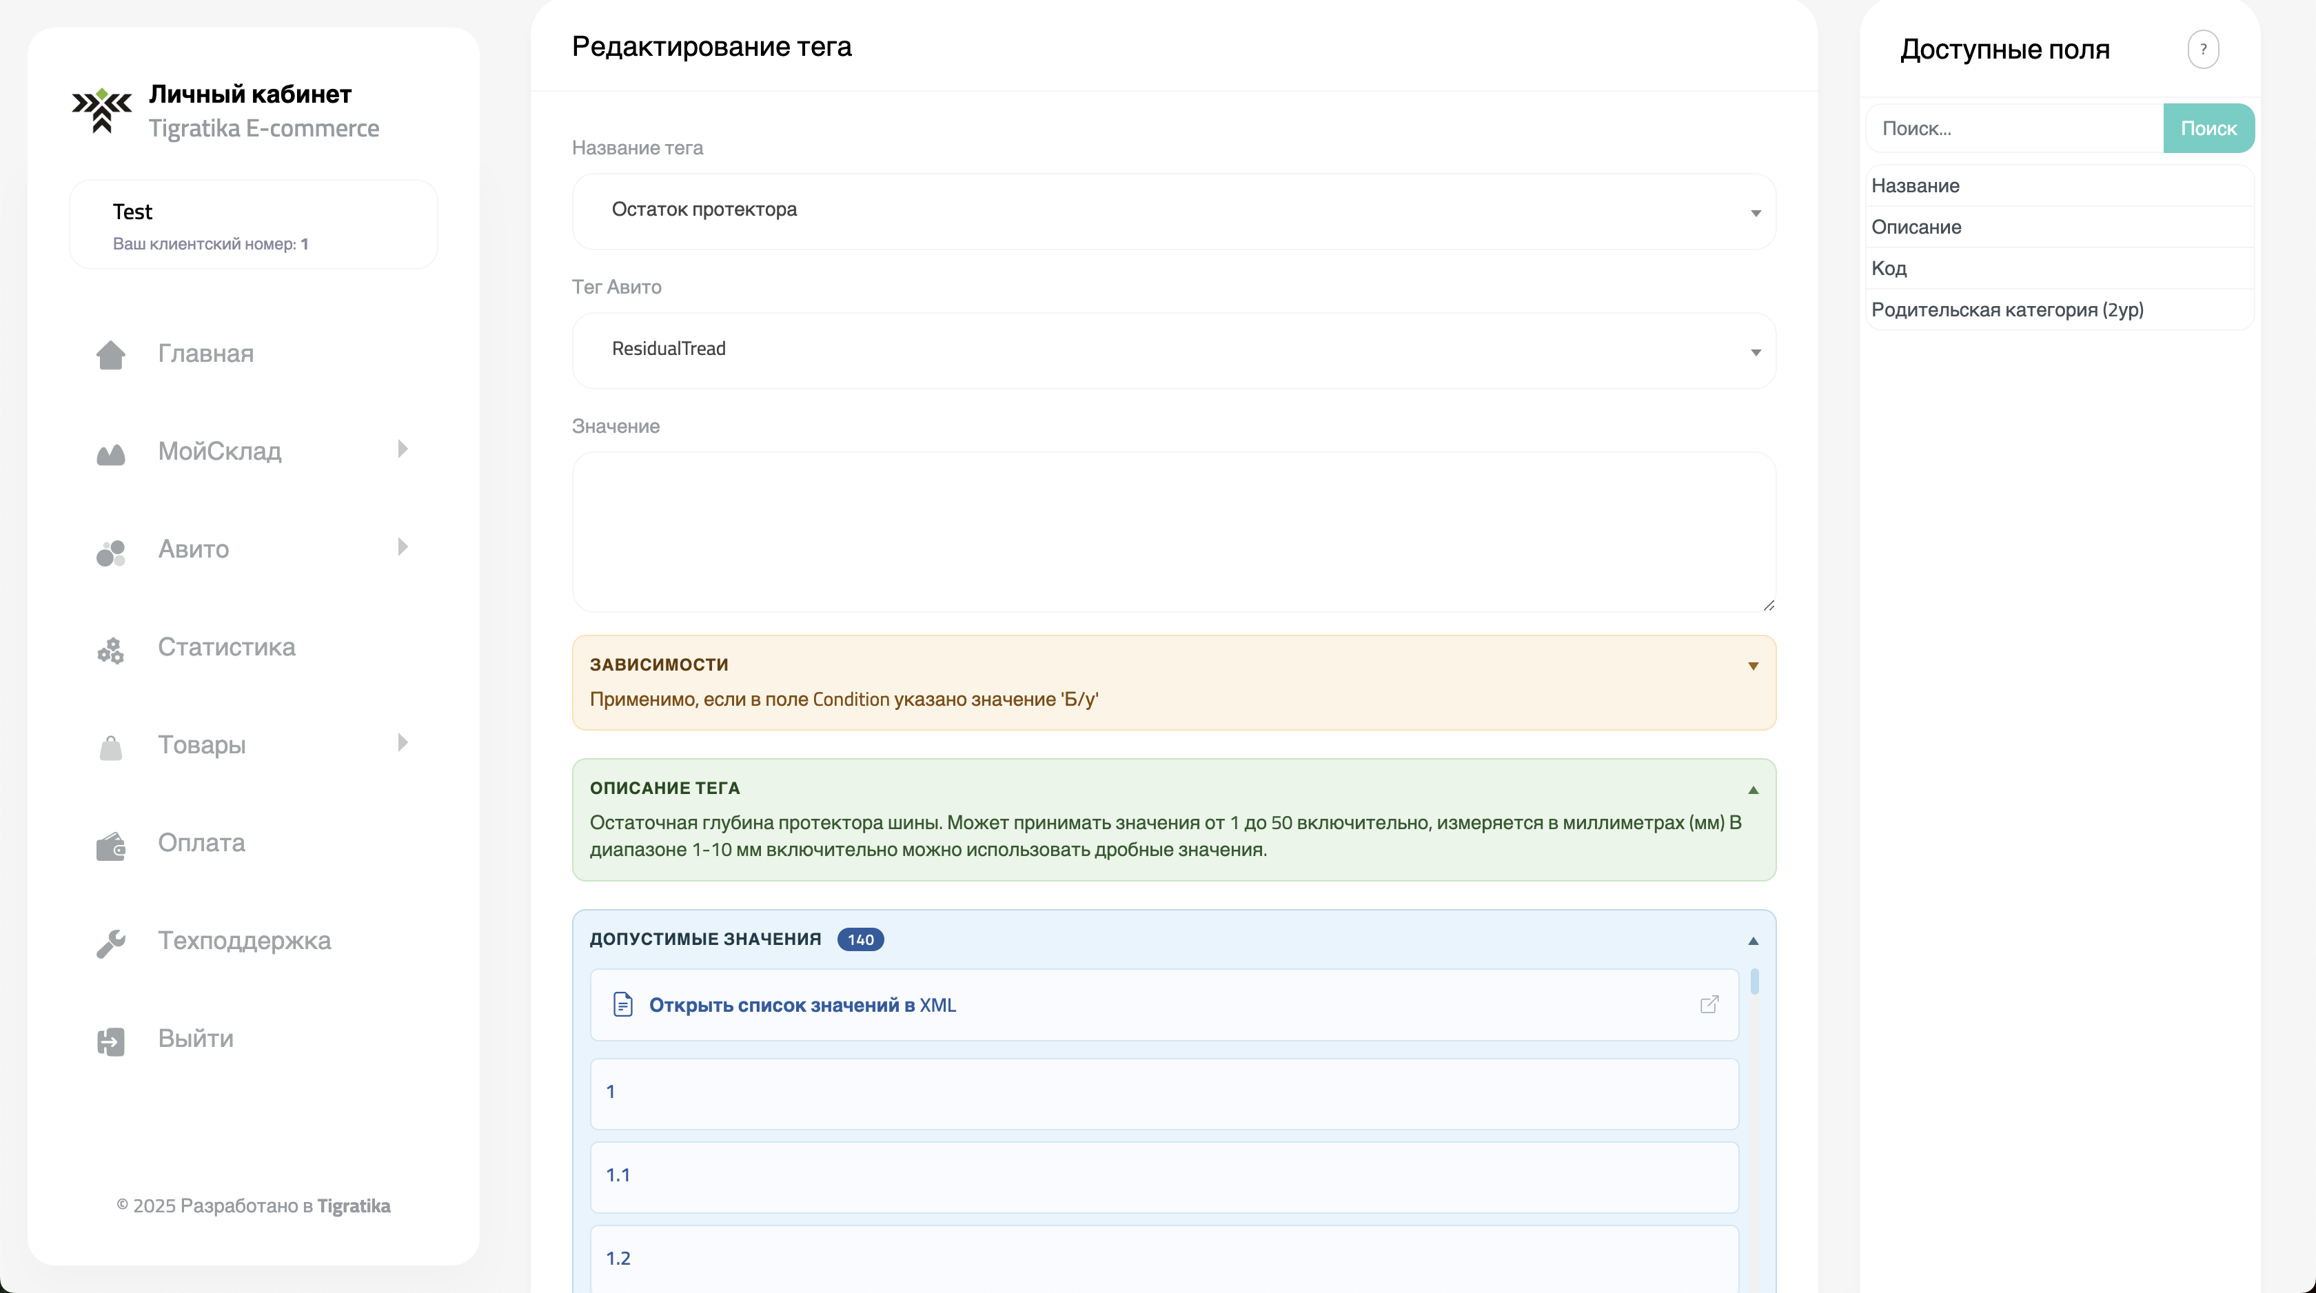
Task: Click the Оплата wallet icon
Action: tap(110, 845)
